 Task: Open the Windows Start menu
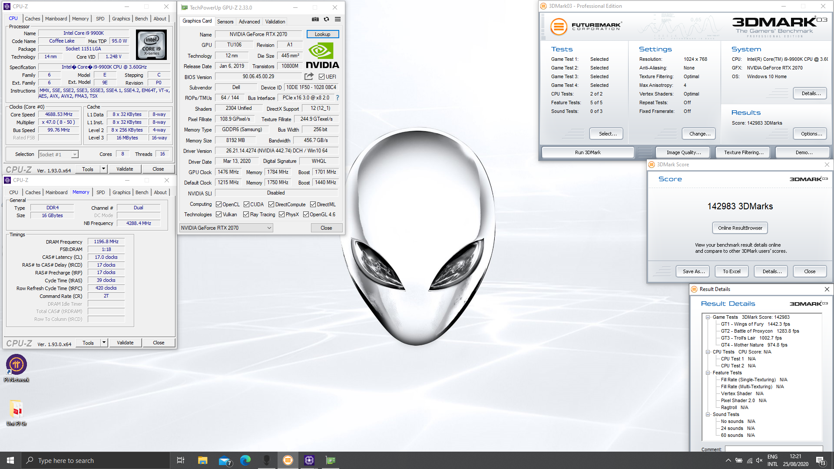point(10,460)
